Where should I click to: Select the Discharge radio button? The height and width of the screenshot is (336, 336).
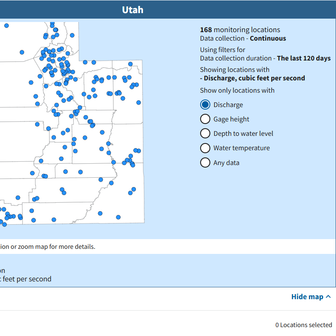tap(205, 105)
